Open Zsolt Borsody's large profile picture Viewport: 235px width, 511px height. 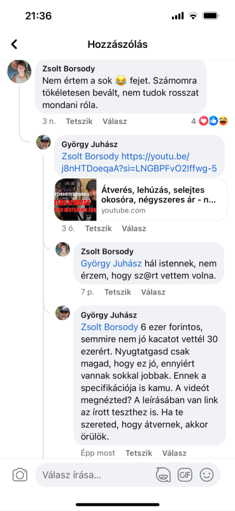[20, 72]
